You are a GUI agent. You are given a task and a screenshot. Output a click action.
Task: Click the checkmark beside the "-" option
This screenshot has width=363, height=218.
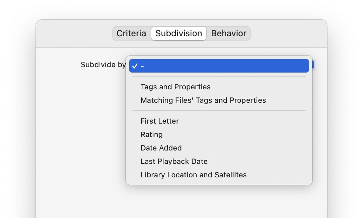[x=136, y=66]
